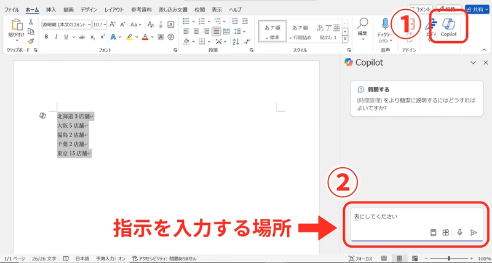The height and width of the screenshot is (263, 492).
Task: Start Dictation with the microphone
Action: (385, 24)
